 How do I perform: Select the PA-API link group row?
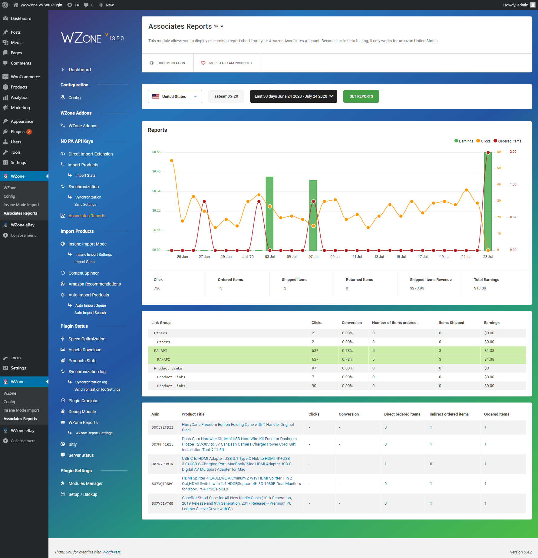pos(337,350)
